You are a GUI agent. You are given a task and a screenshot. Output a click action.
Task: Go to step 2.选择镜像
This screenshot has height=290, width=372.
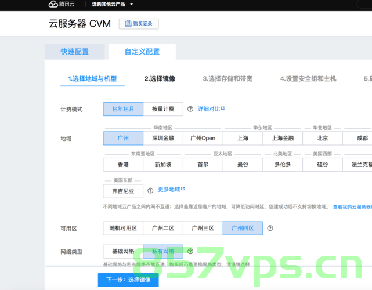tap(160, 79)
